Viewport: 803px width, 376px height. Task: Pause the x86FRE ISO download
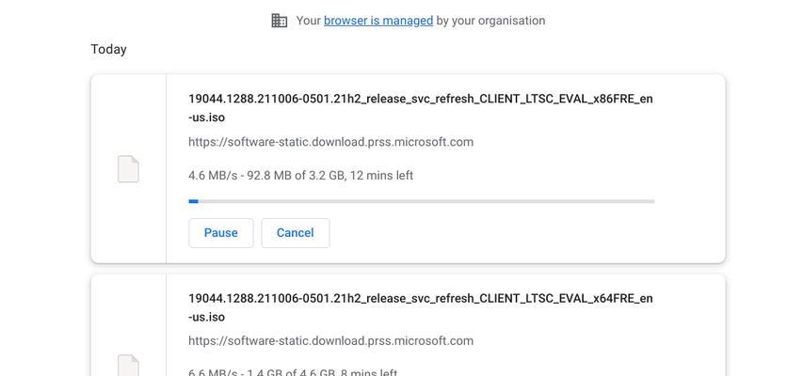coord(220,233)
